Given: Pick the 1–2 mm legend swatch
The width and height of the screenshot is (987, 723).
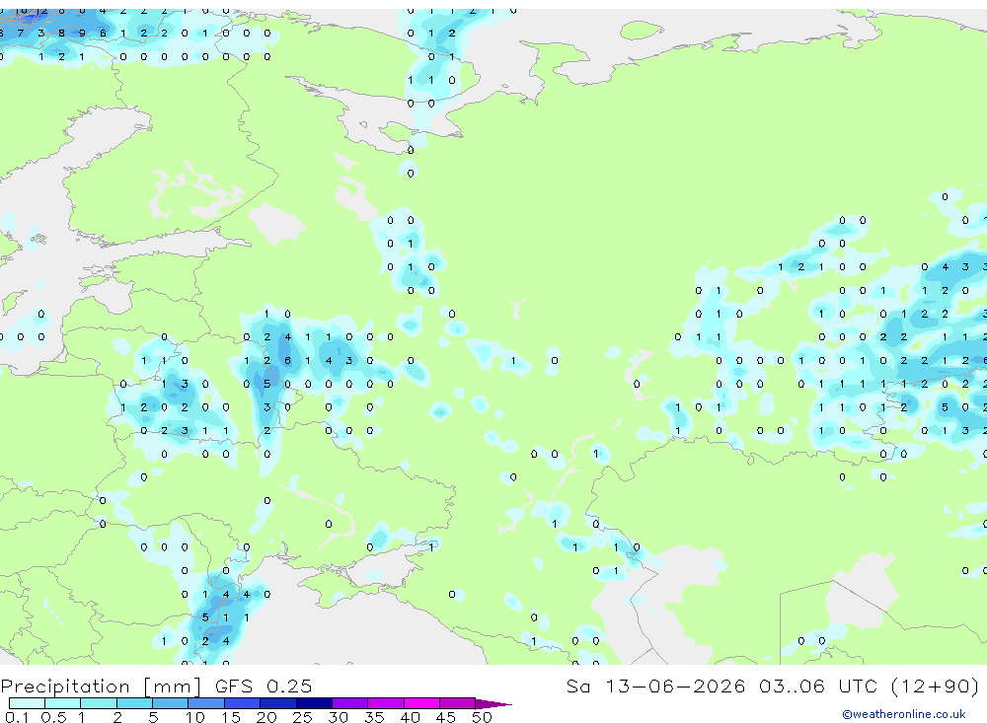Looking at the screenshot, I should tap(99, 703).
